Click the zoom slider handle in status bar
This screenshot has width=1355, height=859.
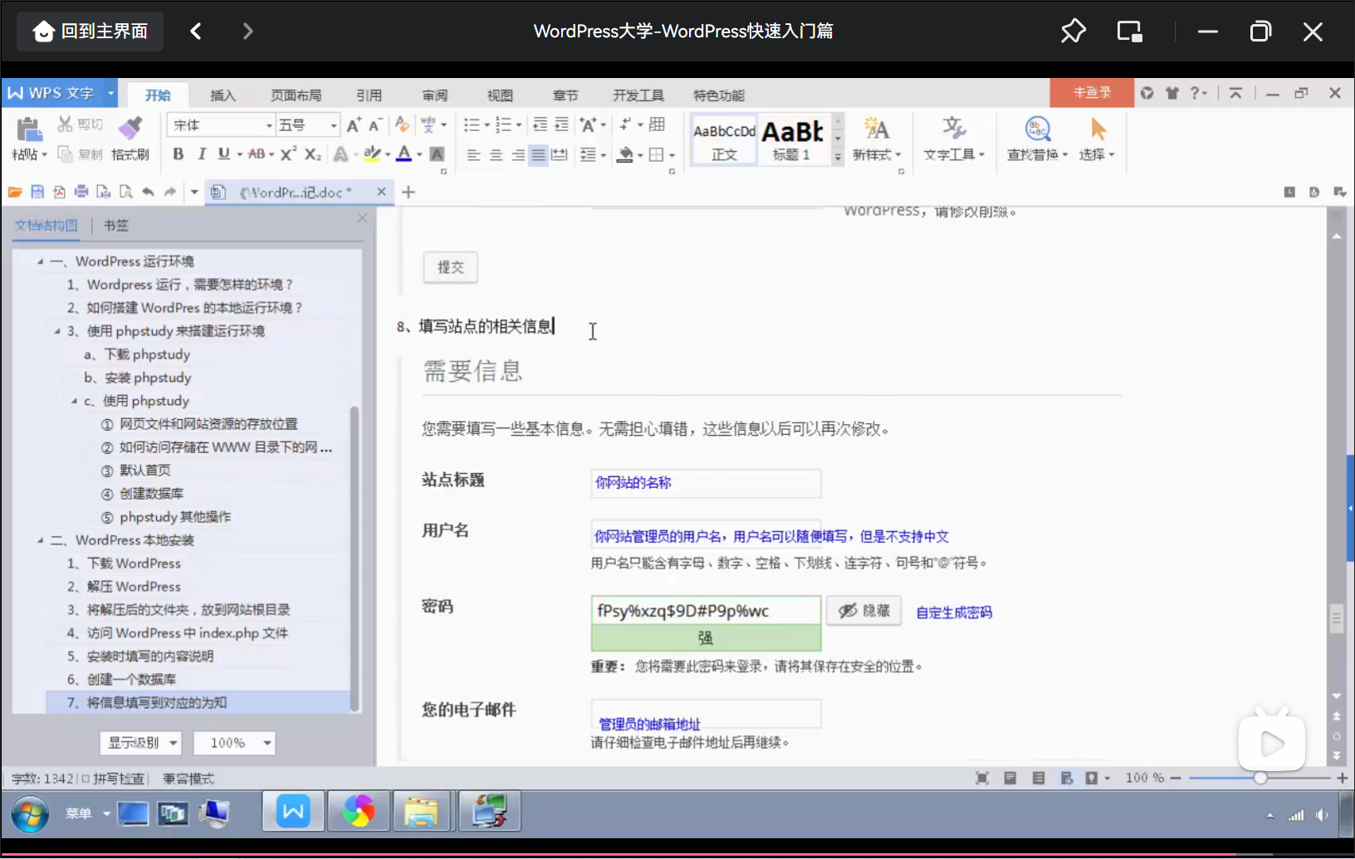coord(1260,778)
